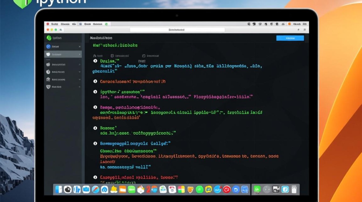Select the blue circular icon sidebar item

point(48,47)
